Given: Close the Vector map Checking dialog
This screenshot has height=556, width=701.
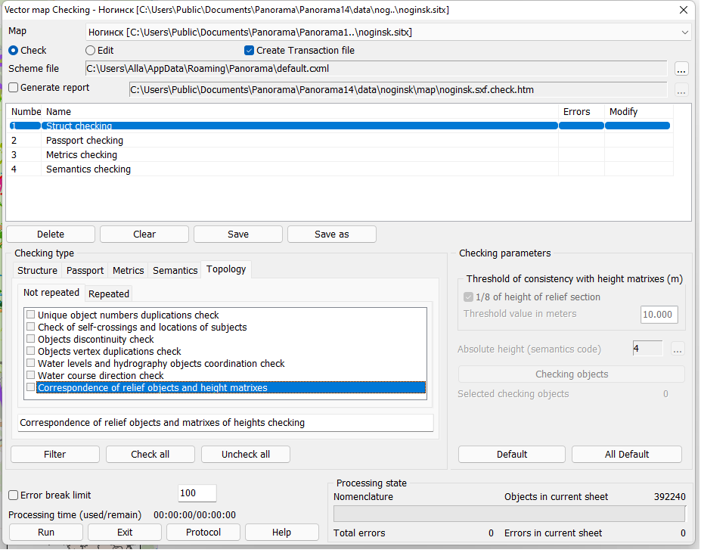Looking at the screenshot, I should click(684, 10).
